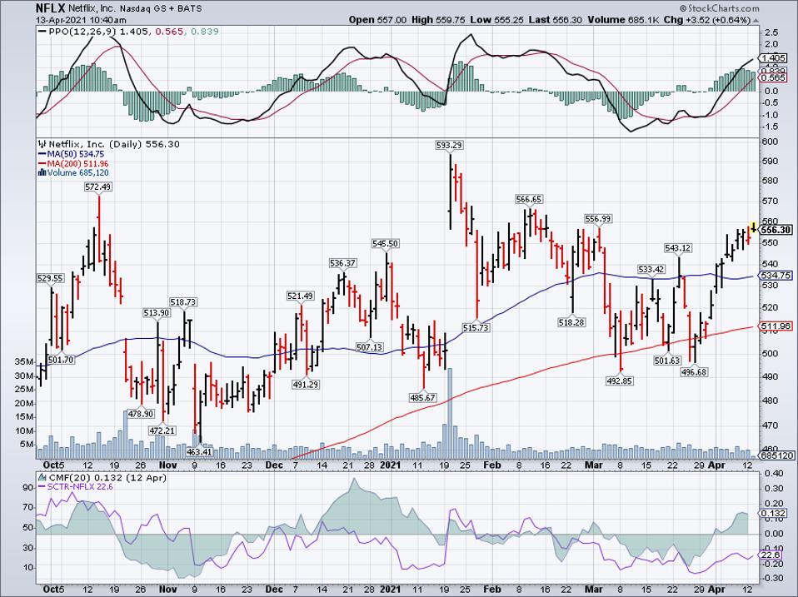Click the 513.90 price label
Viewport: 798px width, 597px height.
(x=157, y=313)
